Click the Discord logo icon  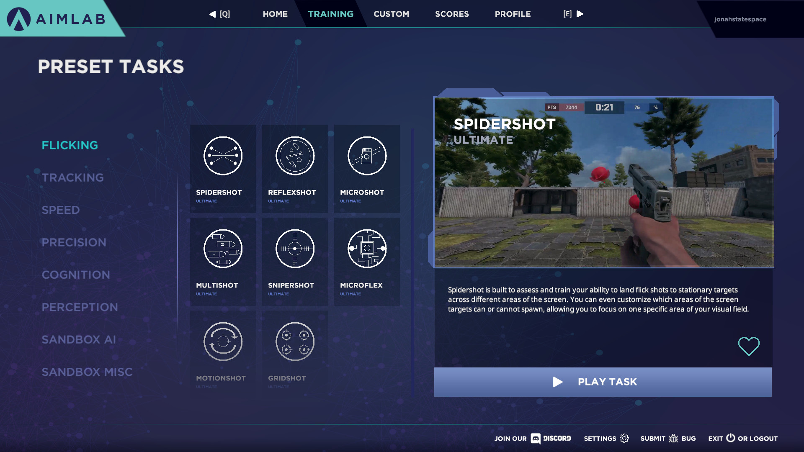pyautogui.click(x=535, y=438)
